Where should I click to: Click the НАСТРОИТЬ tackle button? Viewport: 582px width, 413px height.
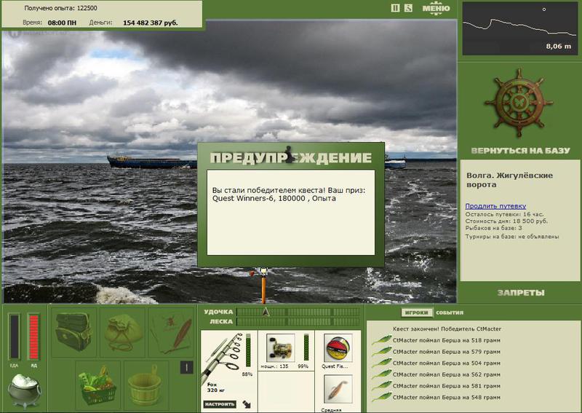[220, 404]
